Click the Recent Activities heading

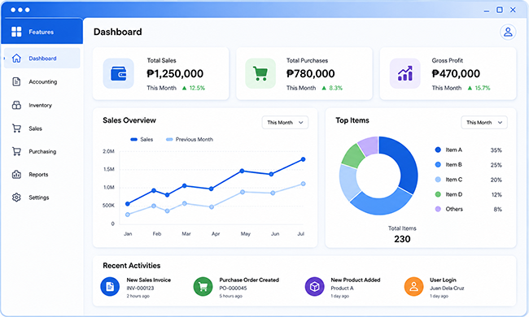tap(132, 266)
